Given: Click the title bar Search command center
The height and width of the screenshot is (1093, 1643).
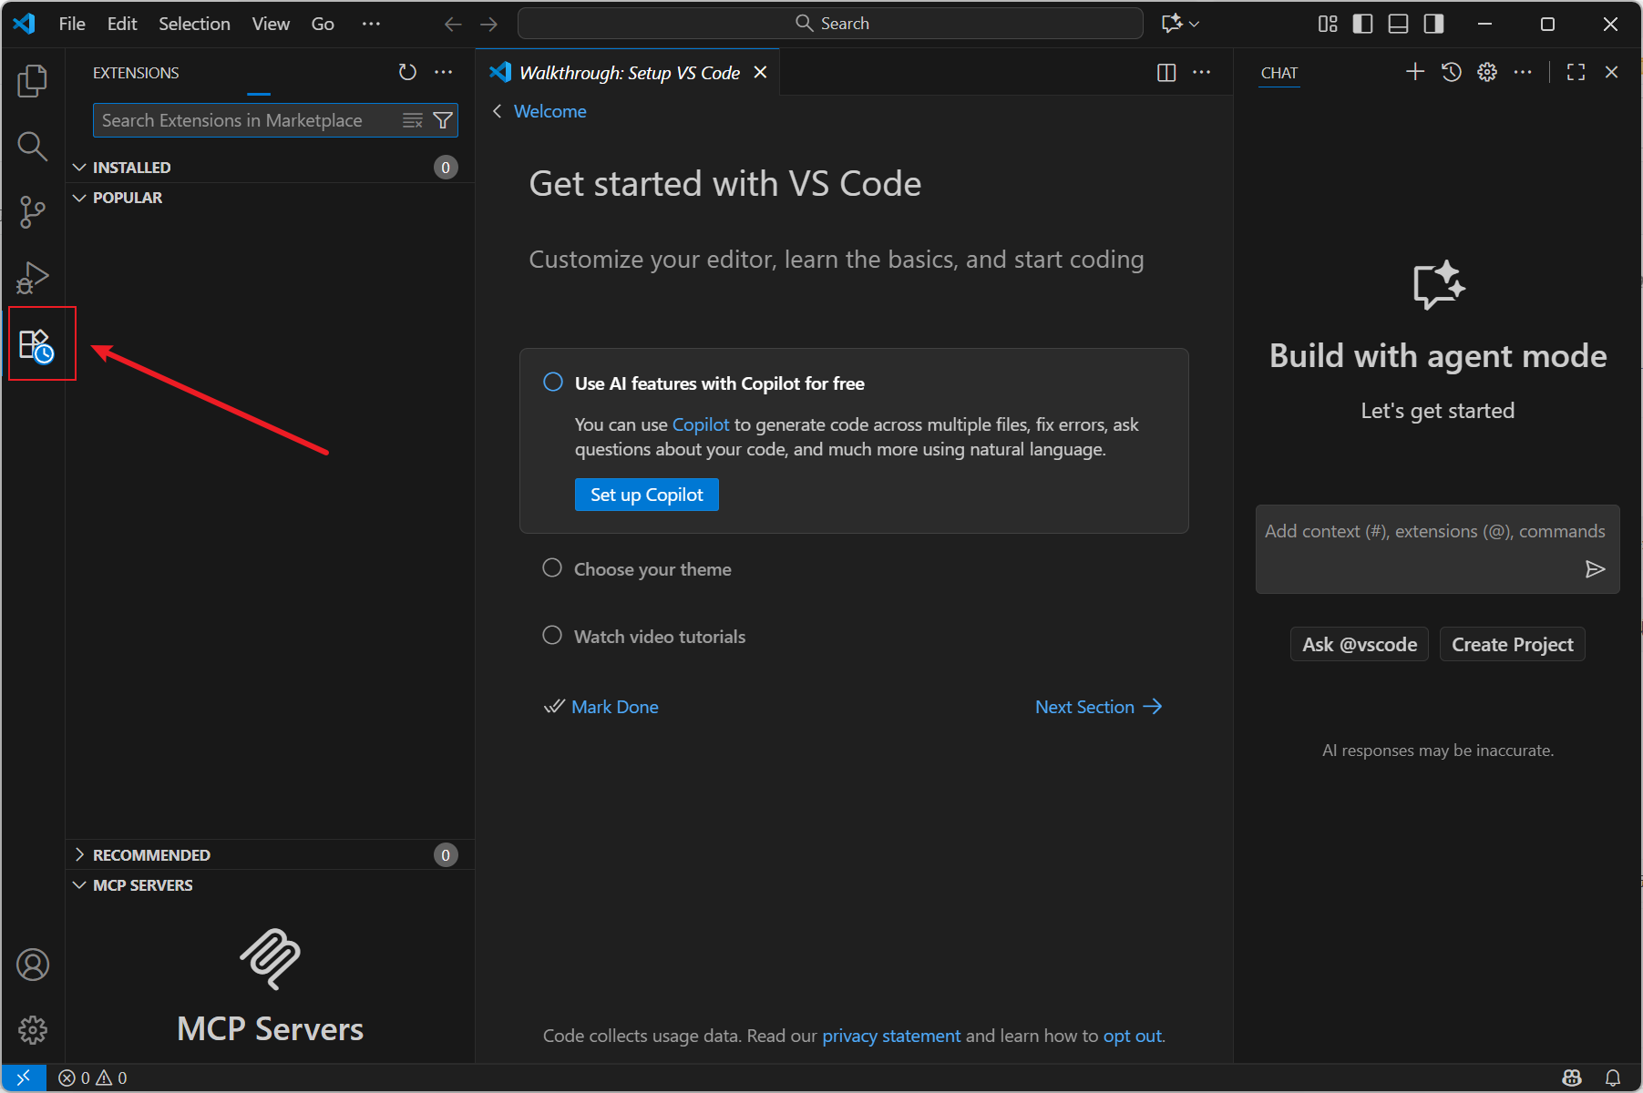Looking at the screenshot, I should 830,24.
